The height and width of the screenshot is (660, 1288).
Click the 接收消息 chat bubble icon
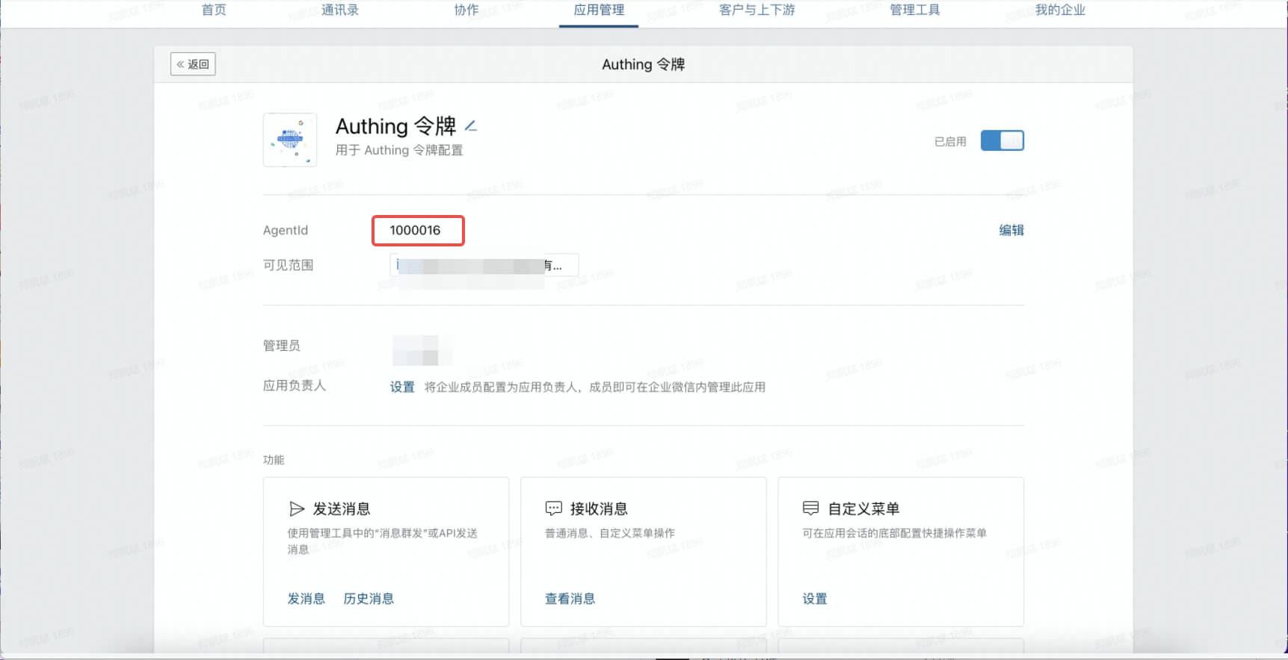(x=553, y=509)
